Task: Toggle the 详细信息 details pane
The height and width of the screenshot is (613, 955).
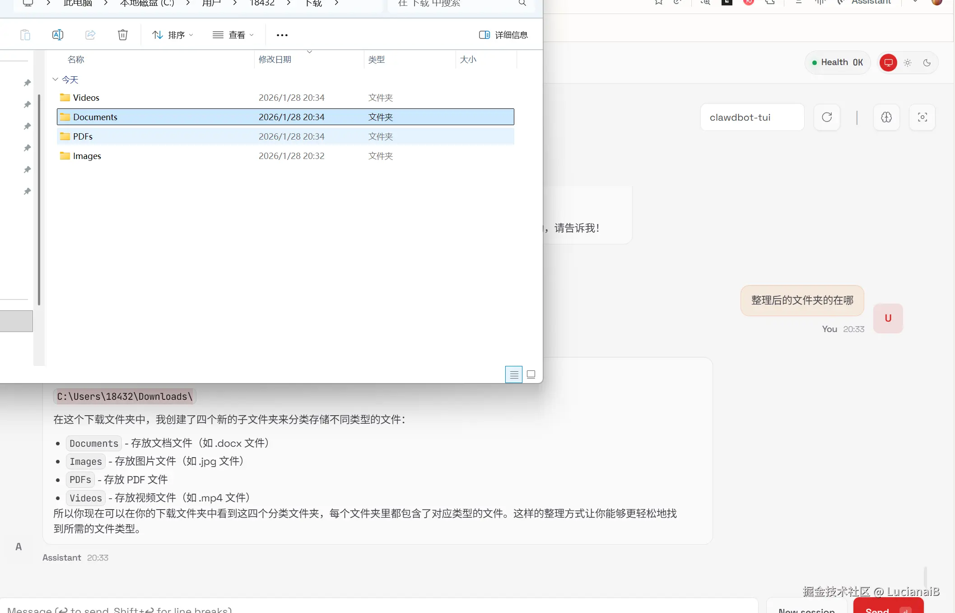Action: tap(503, 35)
